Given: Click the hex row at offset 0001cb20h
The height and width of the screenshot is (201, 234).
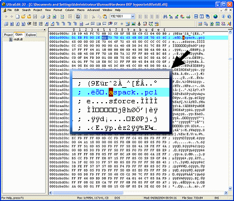Looking at the screenshot, I should (127, 138).
